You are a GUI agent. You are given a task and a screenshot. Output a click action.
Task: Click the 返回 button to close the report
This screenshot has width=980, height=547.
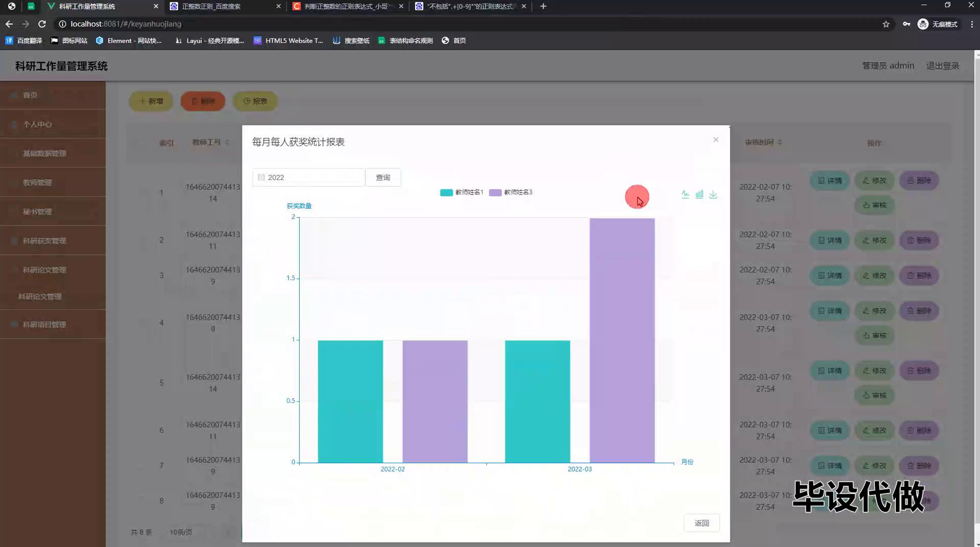click(702, 523)
